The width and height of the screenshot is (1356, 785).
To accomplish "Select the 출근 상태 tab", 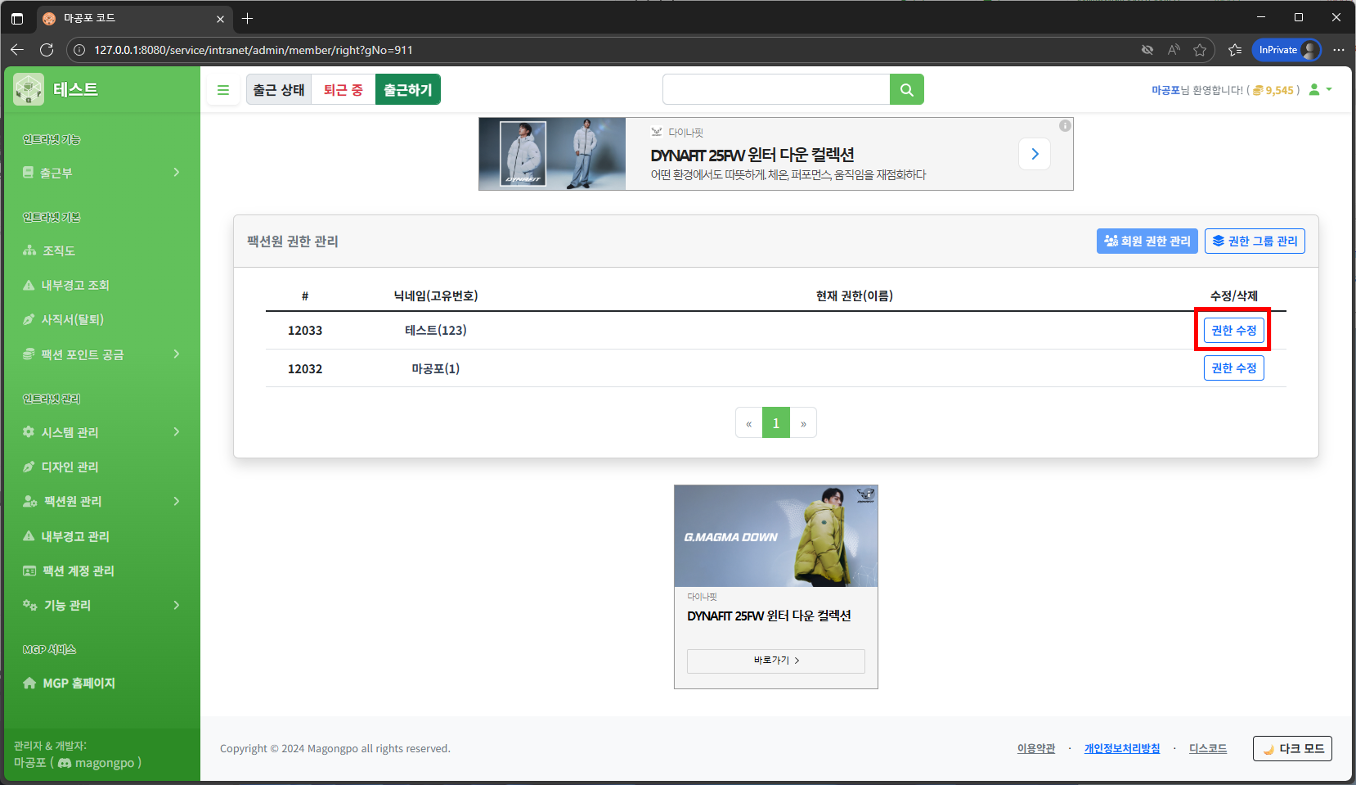I will pyautogui.click(x=279, y=89).
